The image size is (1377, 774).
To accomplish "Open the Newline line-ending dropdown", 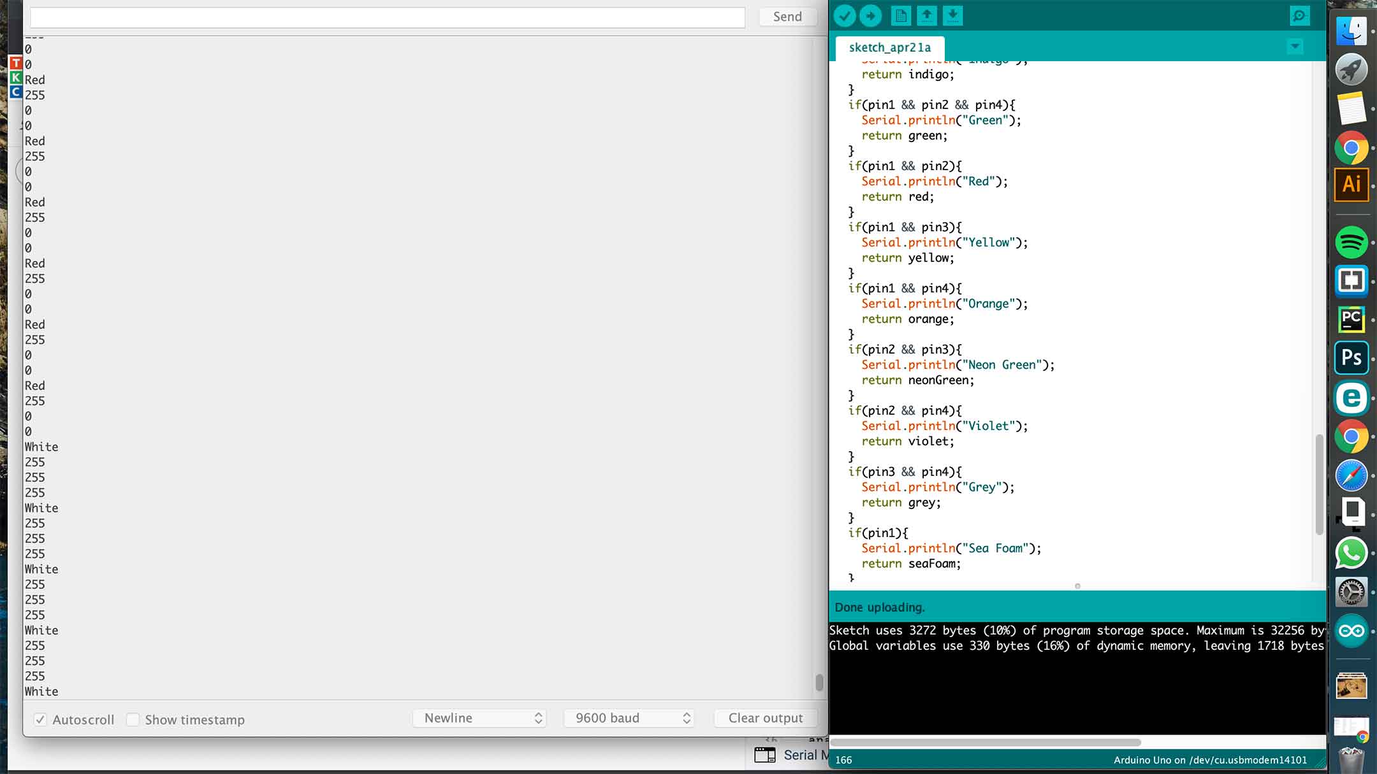I will coord(479,718).
